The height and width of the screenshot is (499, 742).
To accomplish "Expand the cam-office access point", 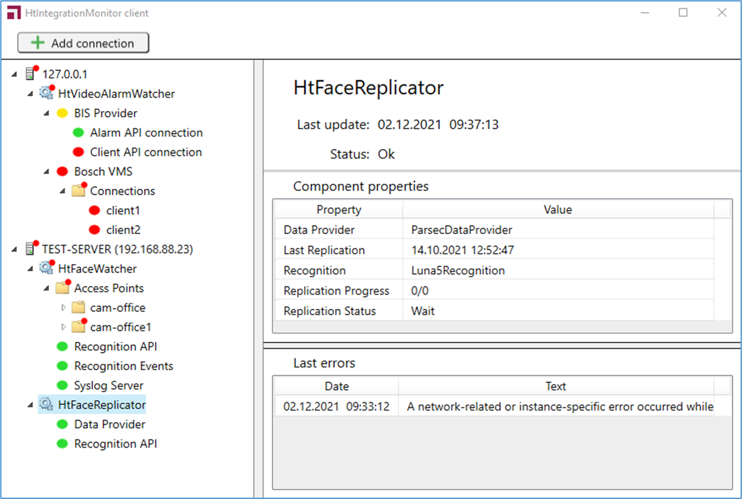I will click(x=64, y=307).
